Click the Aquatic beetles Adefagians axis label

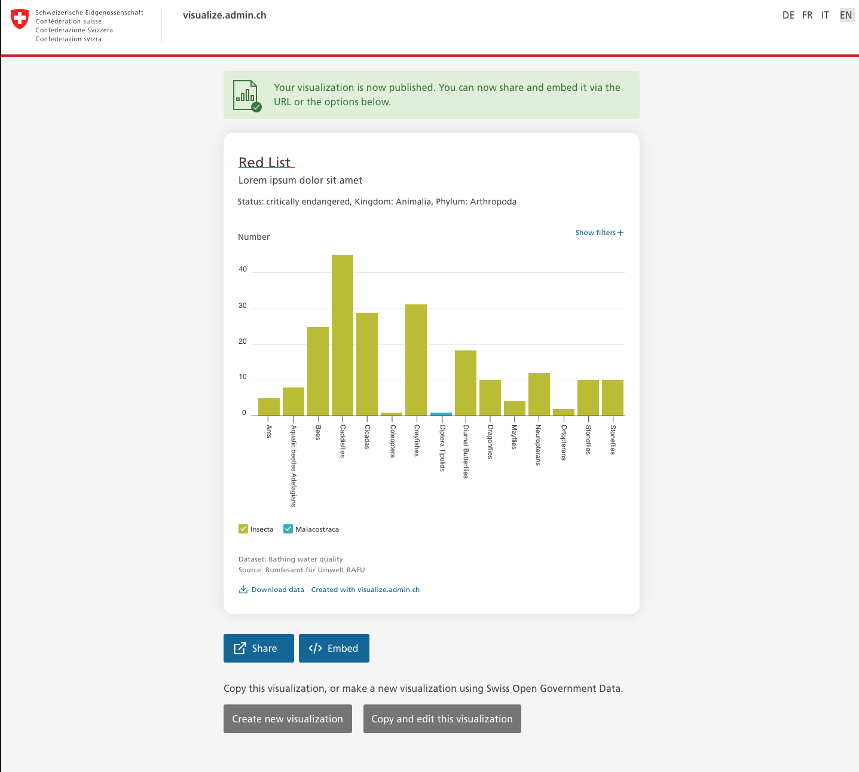click(x=294, y=465)
